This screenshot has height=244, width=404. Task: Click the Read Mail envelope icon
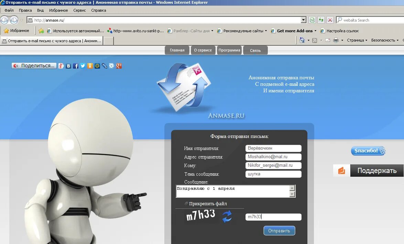tap(328, 40)
